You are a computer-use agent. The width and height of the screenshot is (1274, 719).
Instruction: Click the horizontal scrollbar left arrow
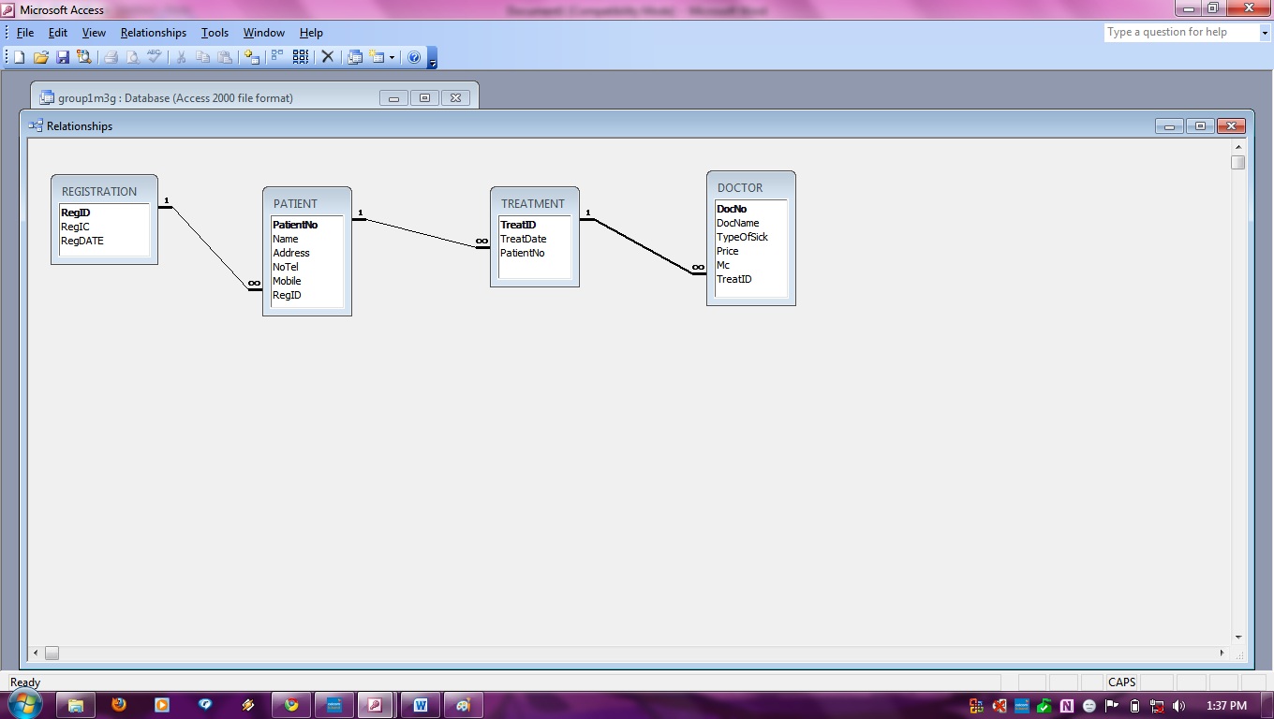click(36, 653)
